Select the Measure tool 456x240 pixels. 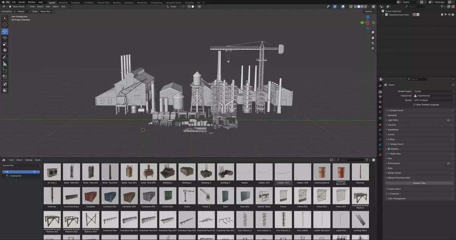5,64
